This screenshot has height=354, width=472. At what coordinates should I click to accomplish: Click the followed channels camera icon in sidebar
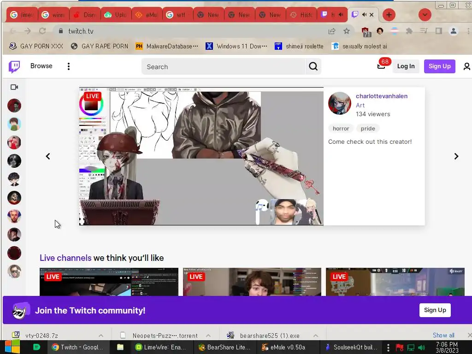pos(14,87)
